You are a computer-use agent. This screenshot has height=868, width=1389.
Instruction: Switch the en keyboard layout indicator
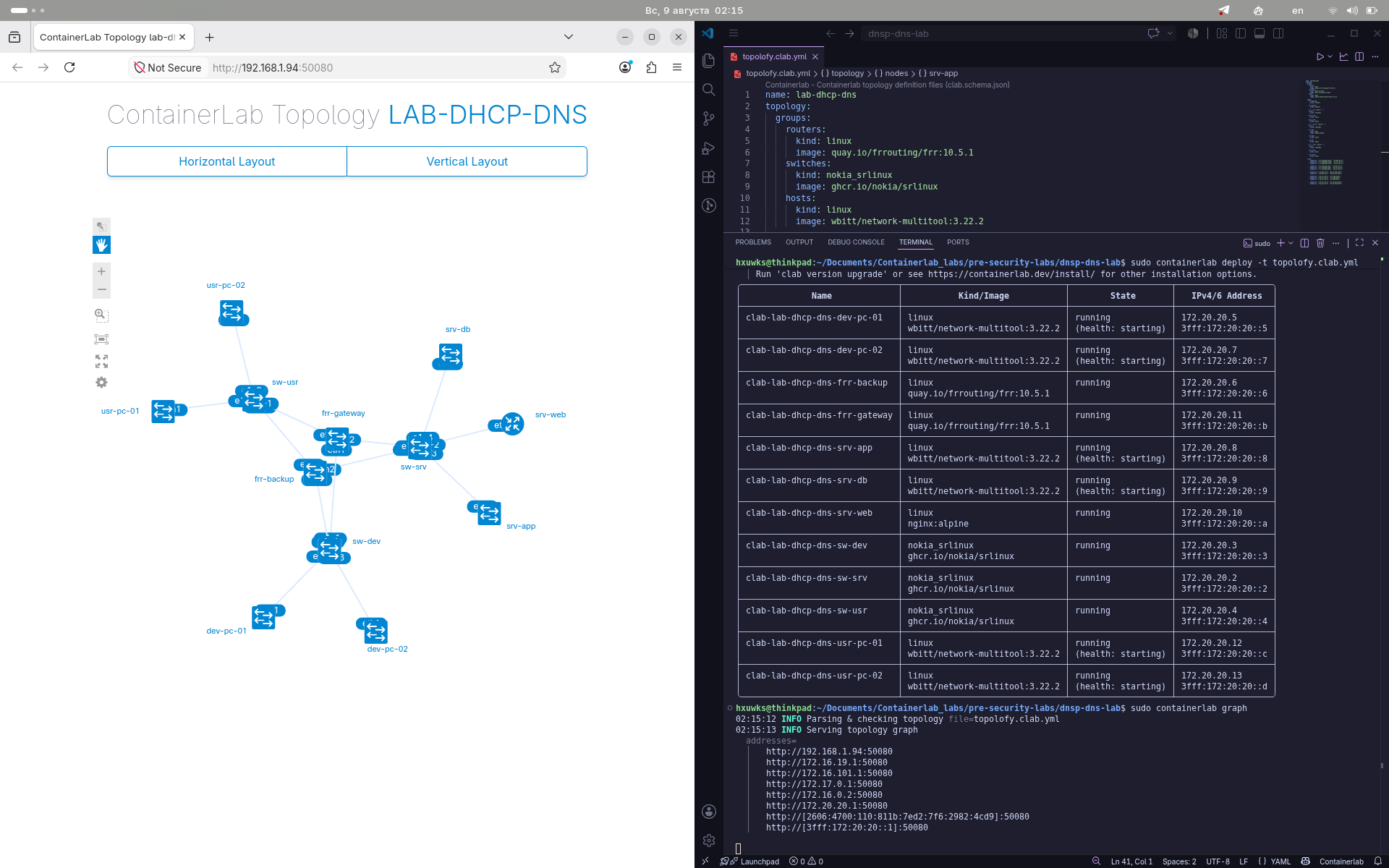(1298, 10)
